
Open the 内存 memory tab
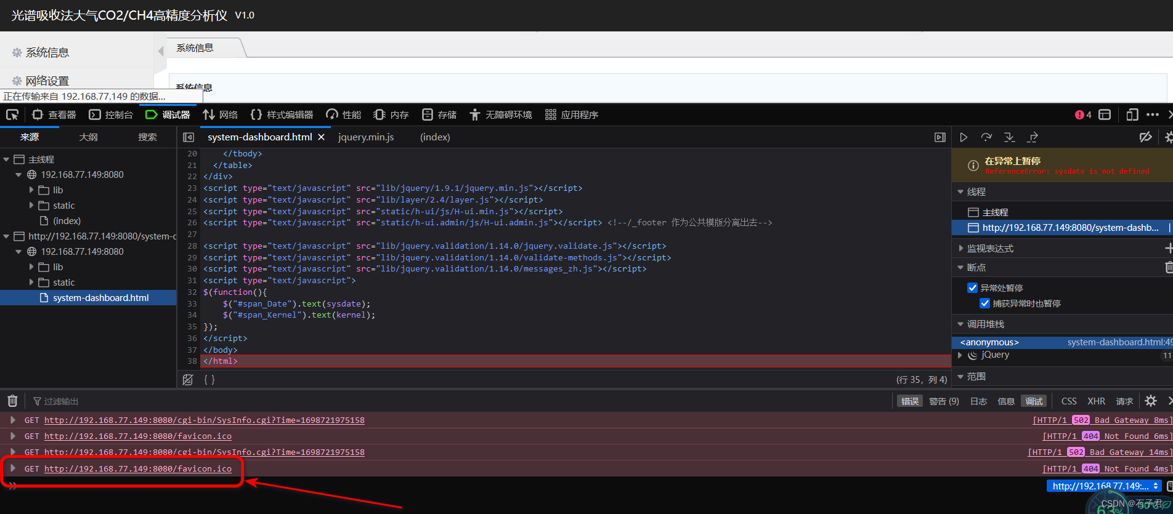tap(391, 114)
